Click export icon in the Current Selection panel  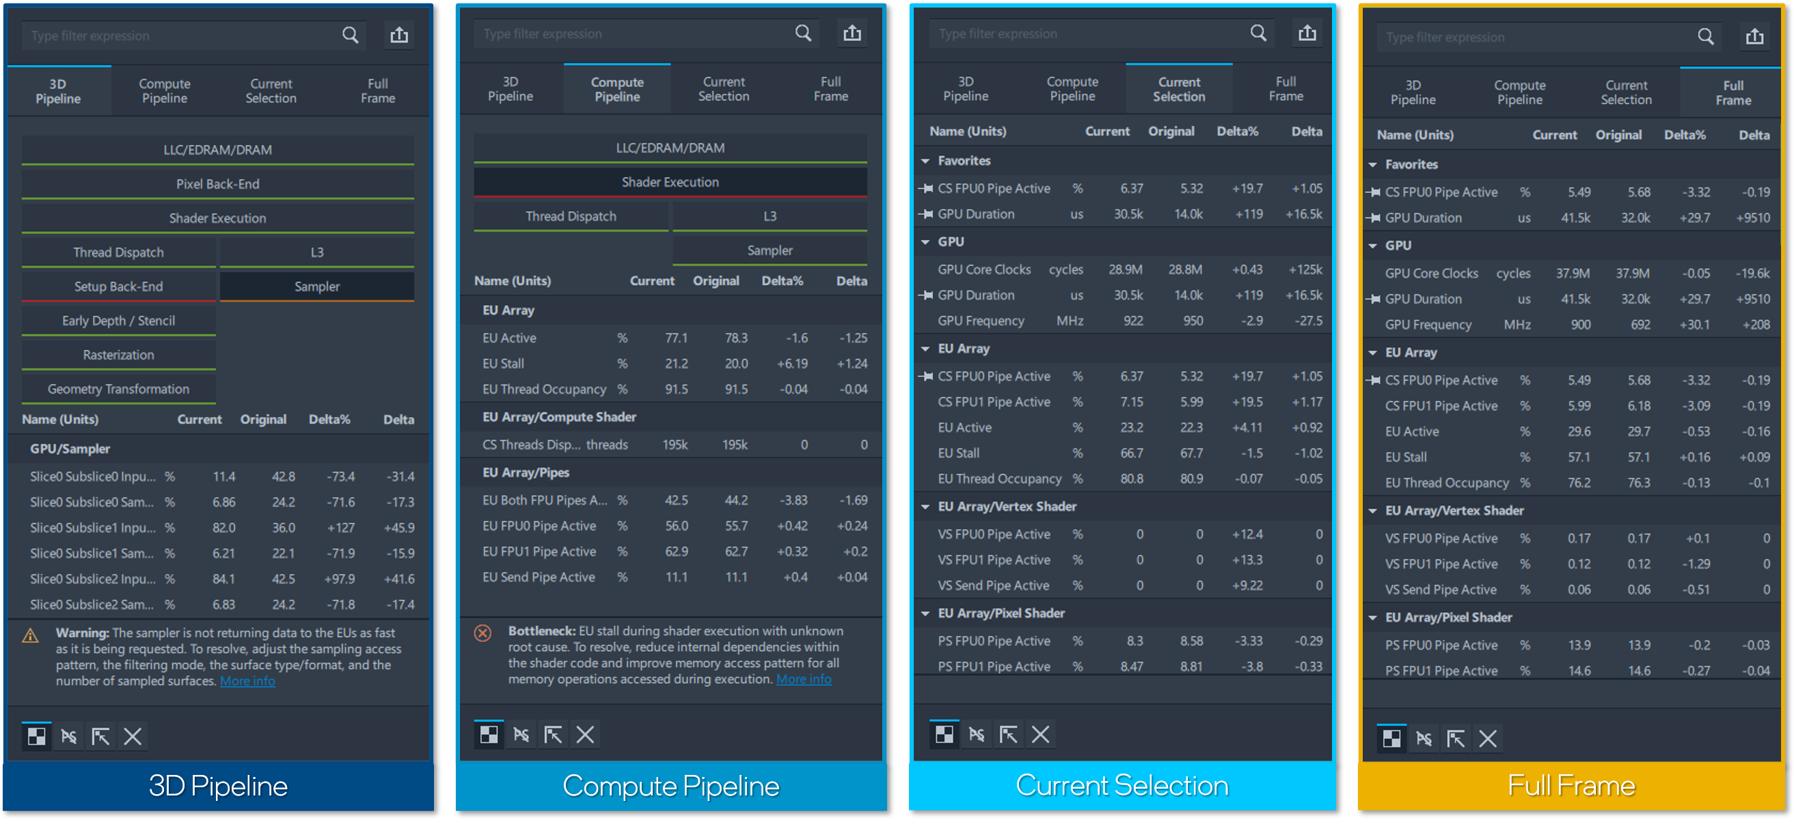1307,33
